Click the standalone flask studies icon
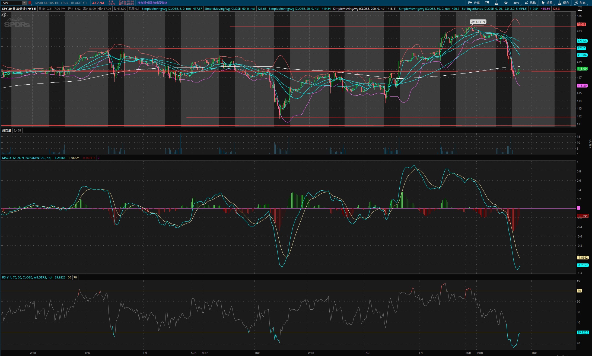 pos(496,3)
